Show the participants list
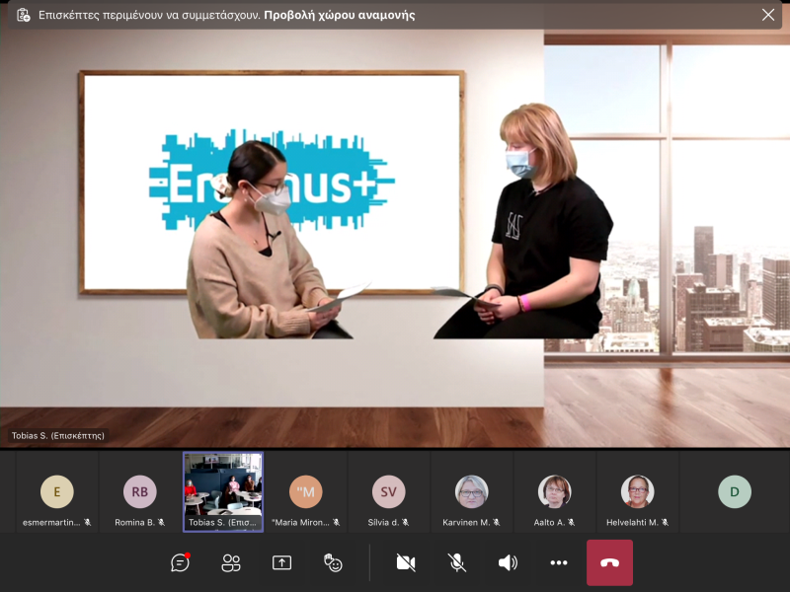The width and height of the screenshot is (790, 592). 231,562
